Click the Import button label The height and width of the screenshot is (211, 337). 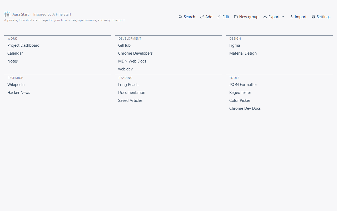click(x=301, y=17)
